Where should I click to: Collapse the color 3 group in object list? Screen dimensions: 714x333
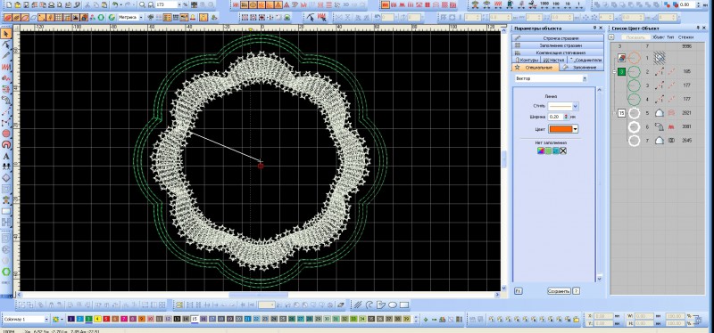coord(614,72)
